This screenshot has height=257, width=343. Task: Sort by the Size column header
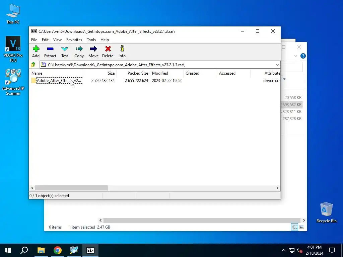tap(100, 73)
